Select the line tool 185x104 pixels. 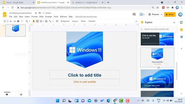pyautogui.click(x=50, y=21)
